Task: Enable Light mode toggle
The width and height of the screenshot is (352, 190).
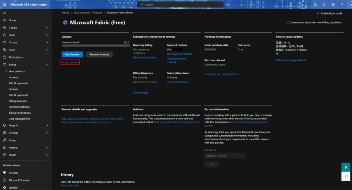Action: [329, 13]
